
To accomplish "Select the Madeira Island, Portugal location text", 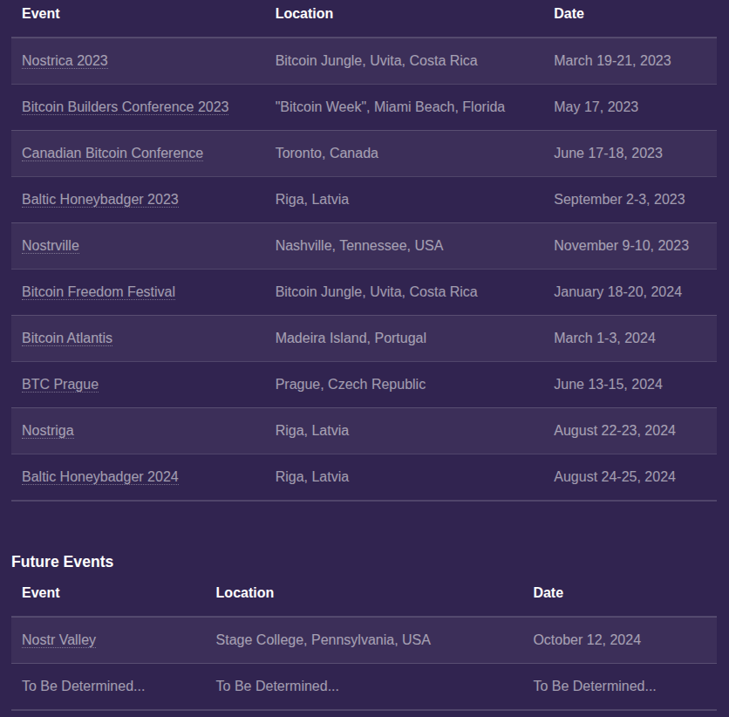I will (x=351, y=338).
